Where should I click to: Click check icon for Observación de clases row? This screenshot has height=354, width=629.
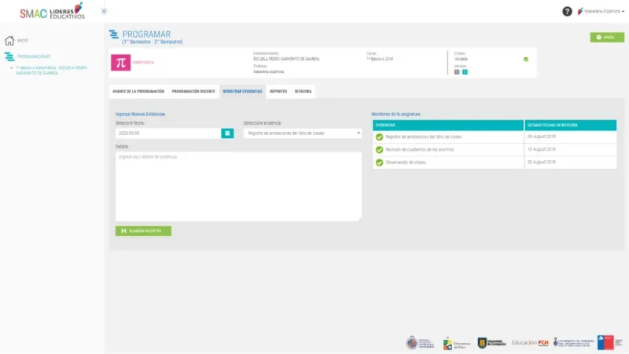(x=379, y=162)
